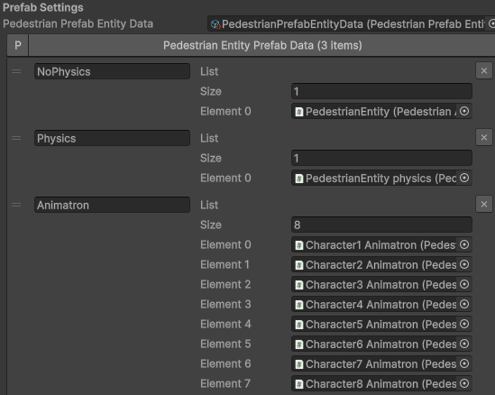Open object picker for Character8 Animatron field

coord(464,383)
